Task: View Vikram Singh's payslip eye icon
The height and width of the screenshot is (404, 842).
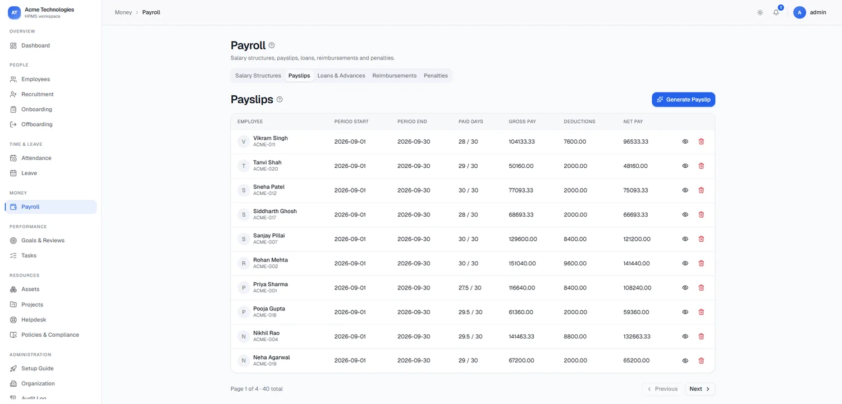Action: (x=685, y=141)
